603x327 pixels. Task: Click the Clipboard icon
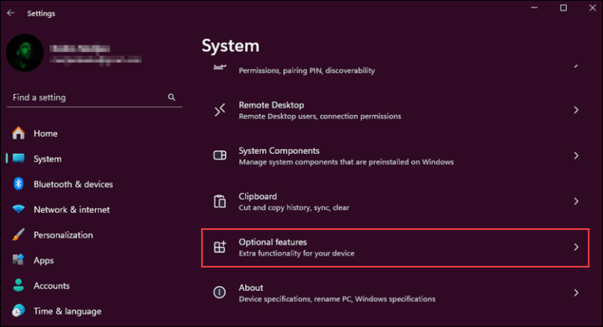coord(221,202)
